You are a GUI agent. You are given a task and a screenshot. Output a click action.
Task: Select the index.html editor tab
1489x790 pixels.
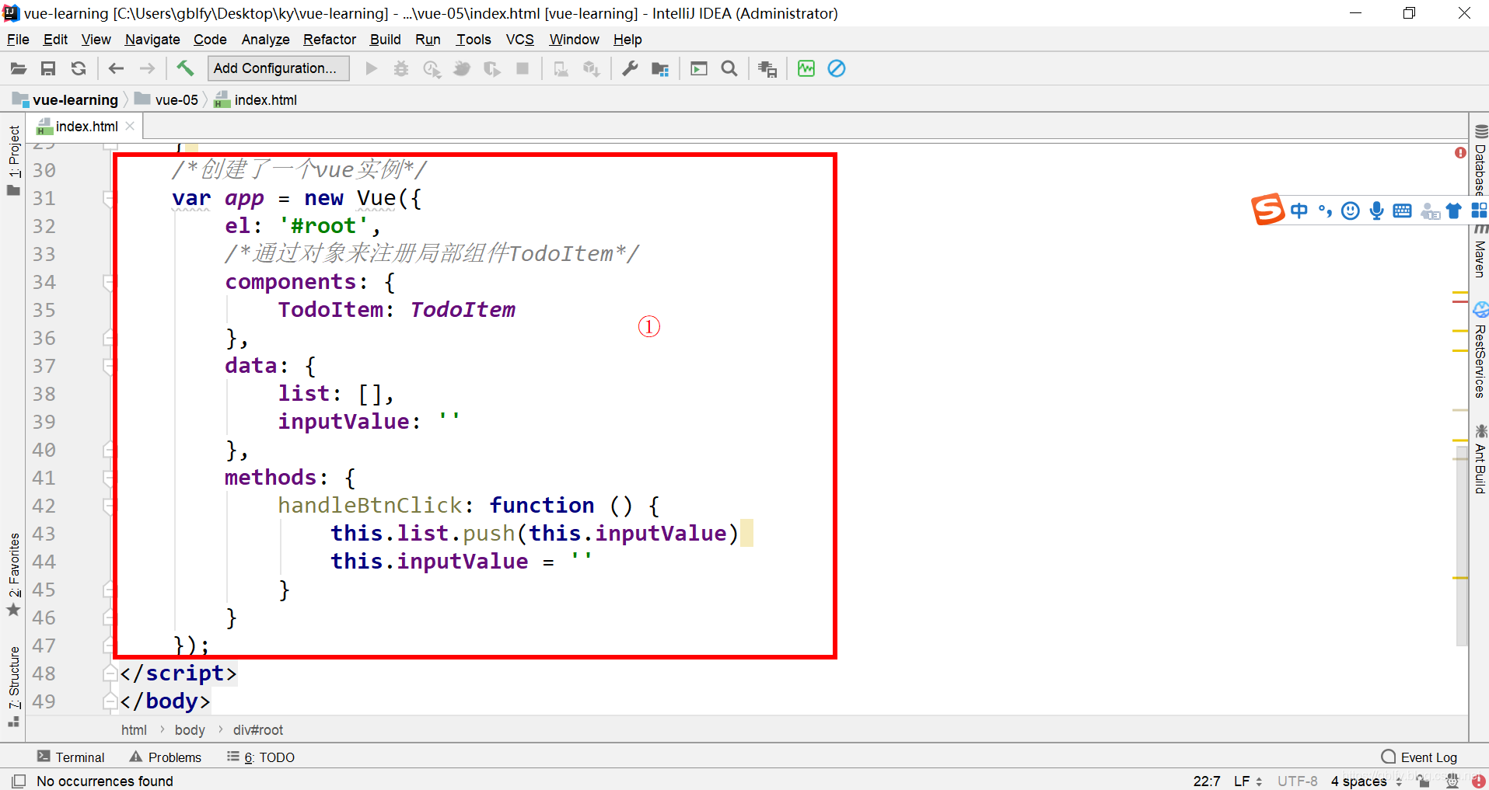[x=87, y=127]
